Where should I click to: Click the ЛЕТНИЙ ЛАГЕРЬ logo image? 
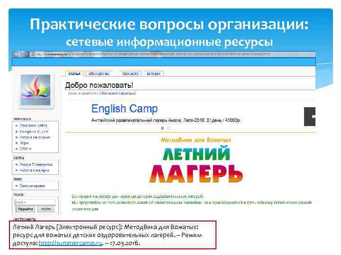coord(196,164)
